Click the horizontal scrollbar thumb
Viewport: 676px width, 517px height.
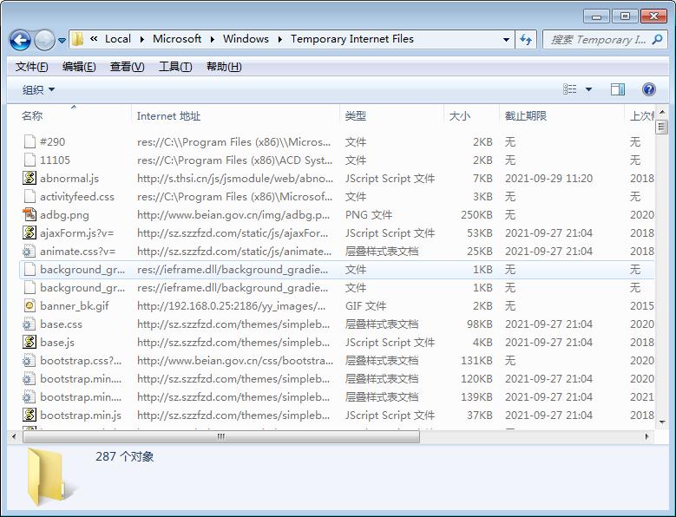(x=221, y=437)
